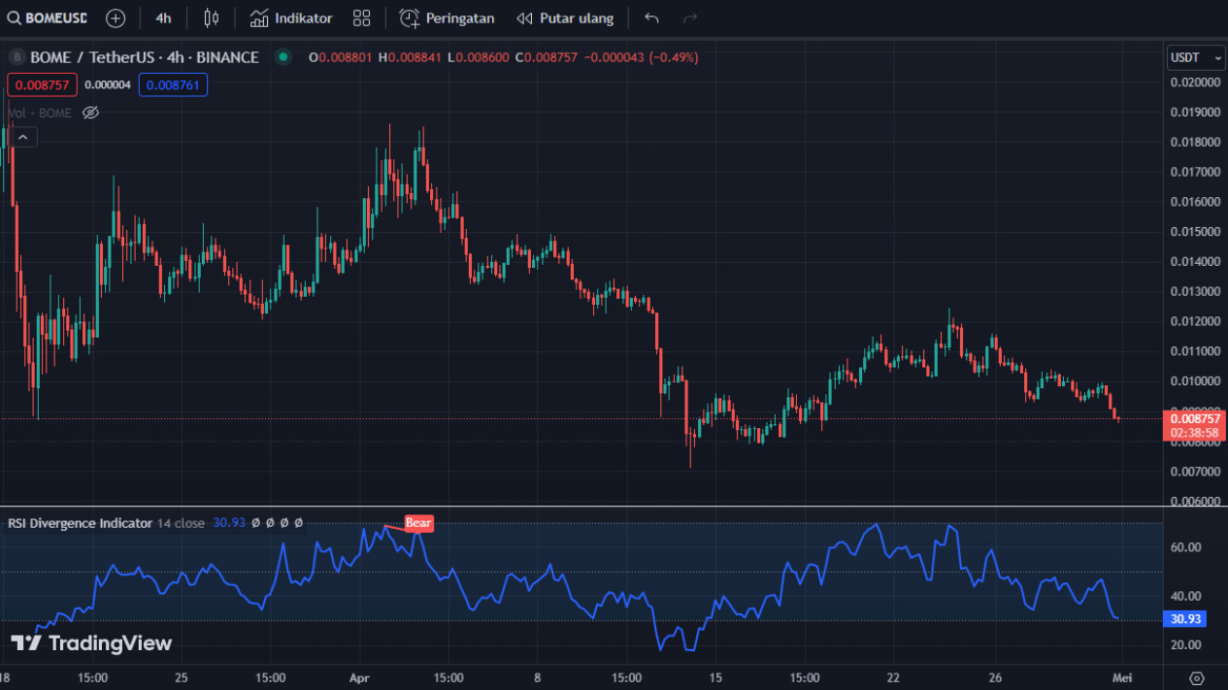Click the 0.012000 price axis label
Screen dimensions: 1228x690
(1195, 321)
